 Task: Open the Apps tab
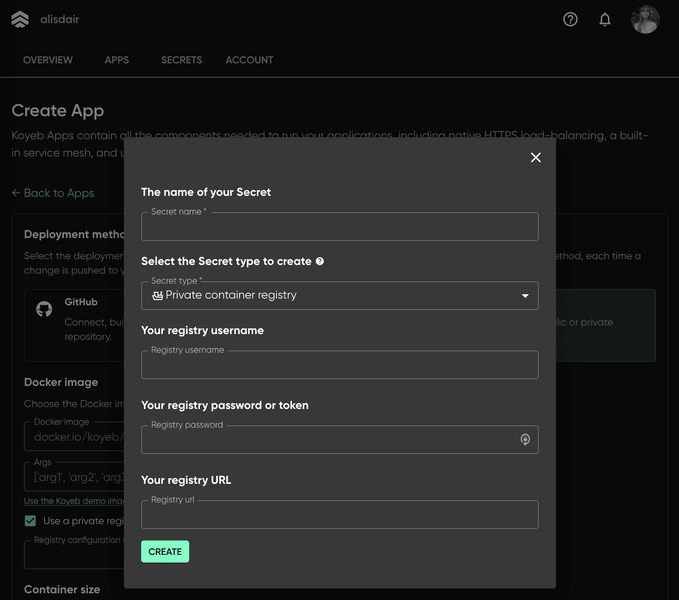(117, 60)
